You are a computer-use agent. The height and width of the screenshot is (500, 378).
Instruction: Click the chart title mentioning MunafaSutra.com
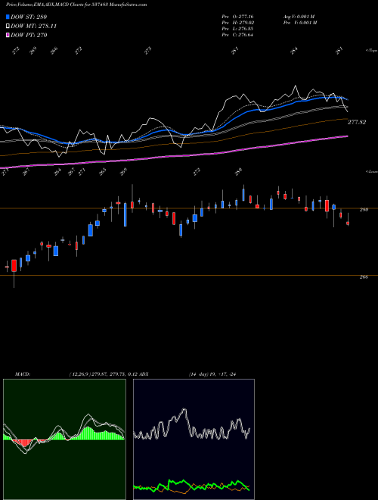tap(76, 5)
